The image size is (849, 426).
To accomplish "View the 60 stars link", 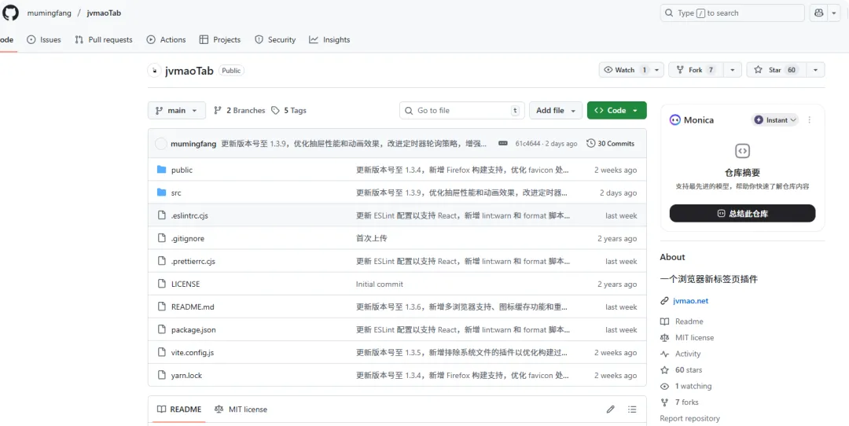I will pos(688,370).
